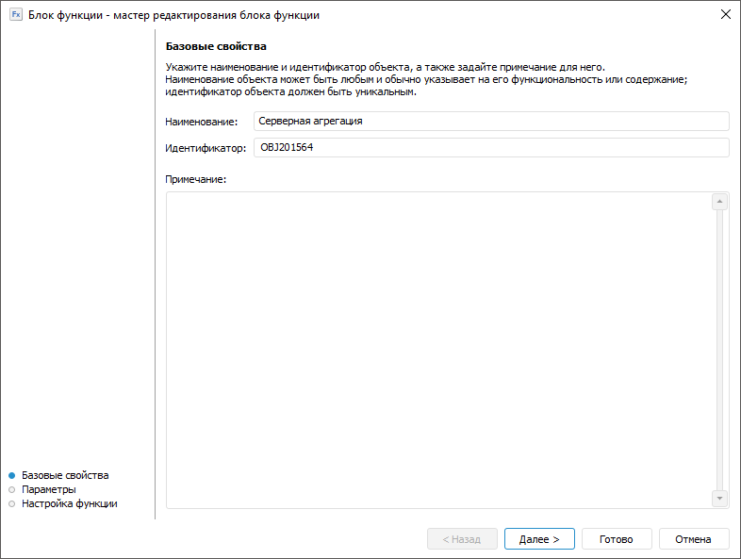Switch to the Базовые свойства step
This screenshot has width=741, height=559.
[x=65, y=475]
